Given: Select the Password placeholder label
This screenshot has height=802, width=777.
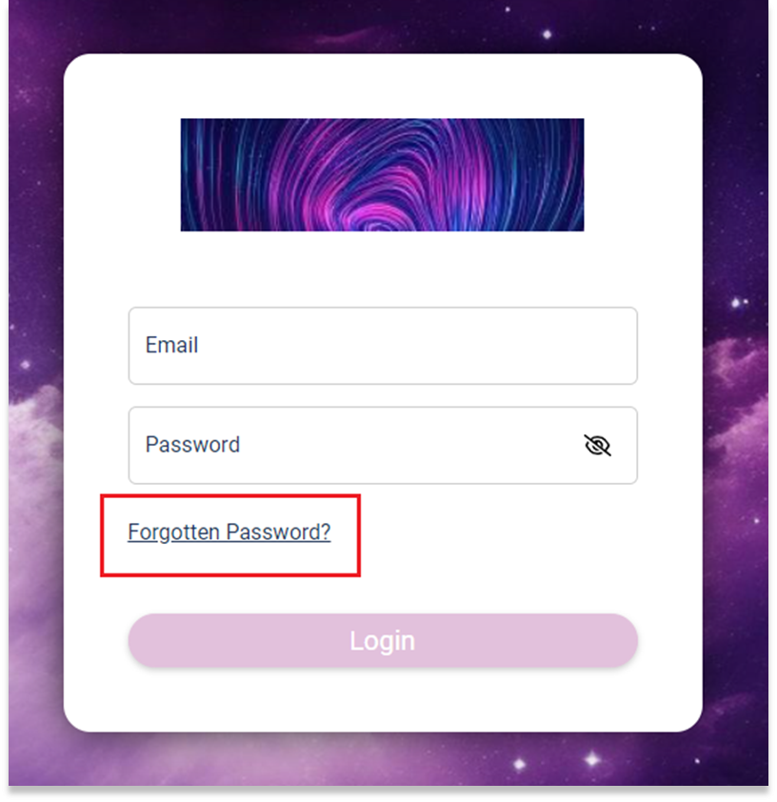Looking at the screenshot, I should [x=192, y=445].
